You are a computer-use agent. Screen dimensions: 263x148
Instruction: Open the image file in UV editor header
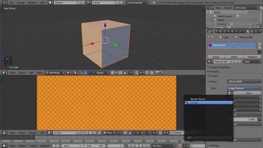pos(90,133)
